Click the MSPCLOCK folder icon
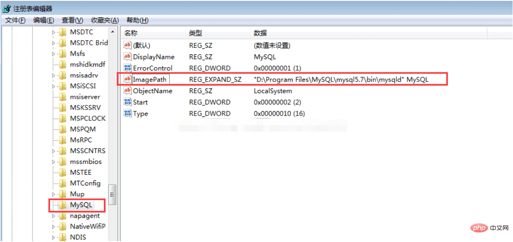Screen dimensions: 513x242 click(63, 118)
